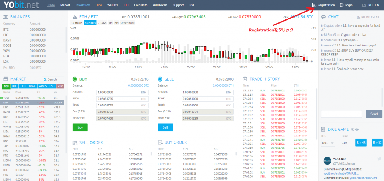Screen dimensions: 384x181
Task: Open the Dice Game BTC amount dropdown
Action: click(328, 143)
